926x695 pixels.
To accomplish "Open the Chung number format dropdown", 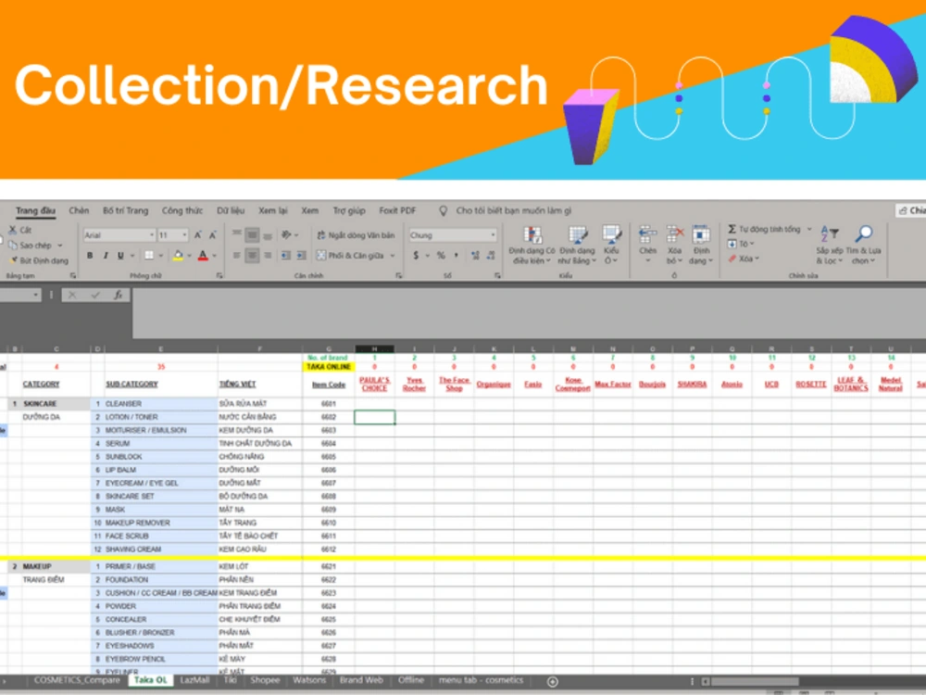I will point(492,235).
